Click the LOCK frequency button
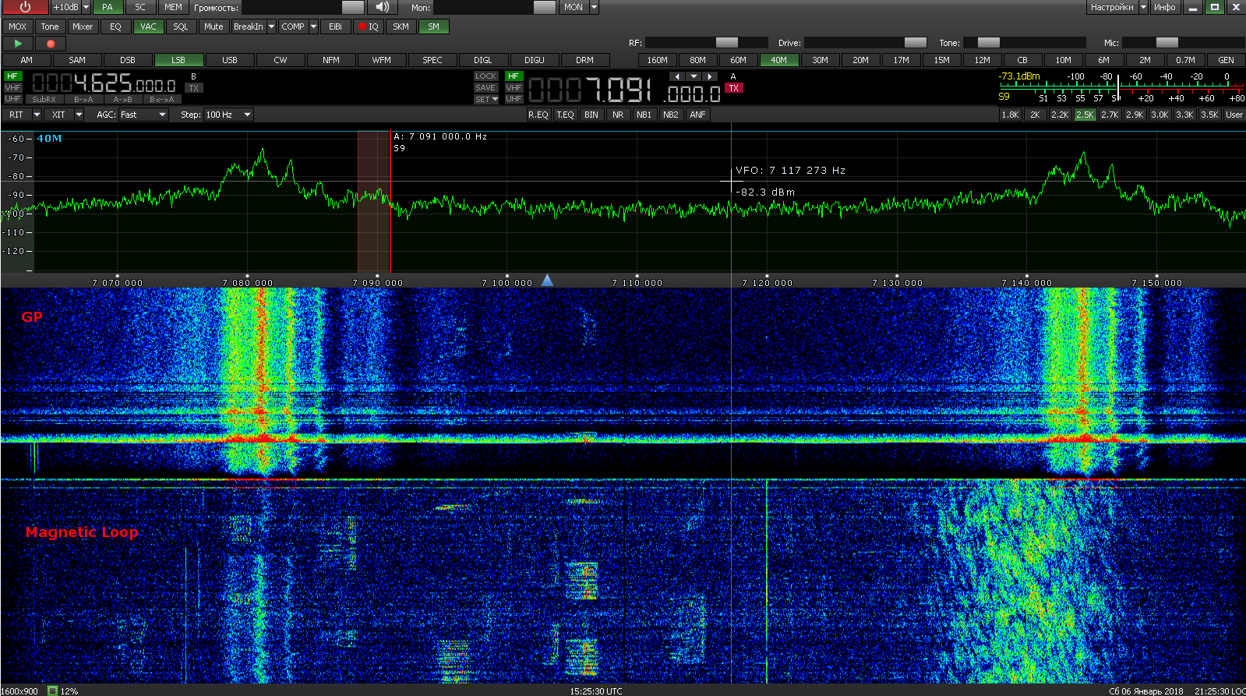 486,76
